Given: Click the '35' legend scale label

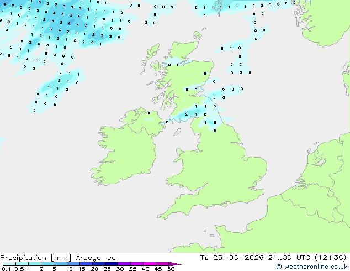Looking at the screenshot, I should pyautogui.click(x=132, y=269).
